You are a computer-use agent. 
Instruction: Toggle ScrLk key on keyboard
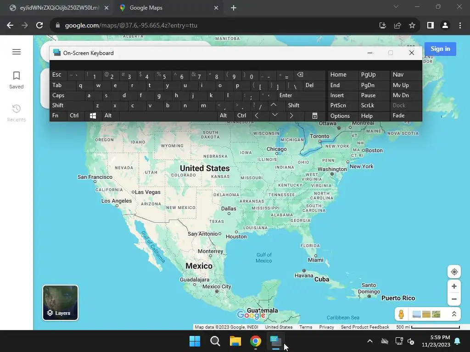374,105
